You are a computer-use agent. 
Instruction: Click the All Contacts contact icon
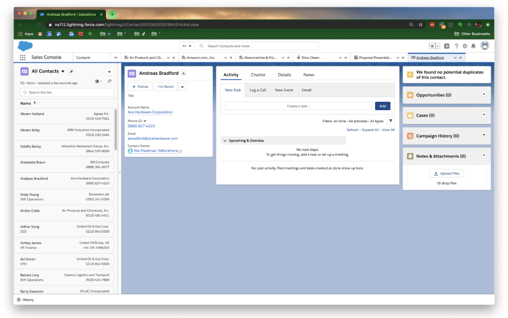point(25,72)
